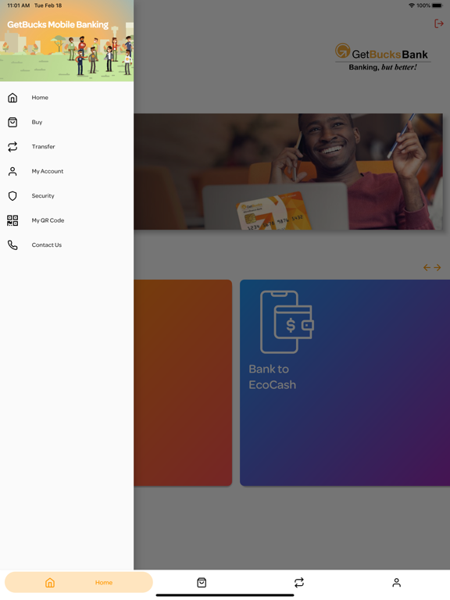Screen dimensions: 450x600
Task: Tap the Buy shopping bag icon in the side menu
Action: click(x=12, y=122)
